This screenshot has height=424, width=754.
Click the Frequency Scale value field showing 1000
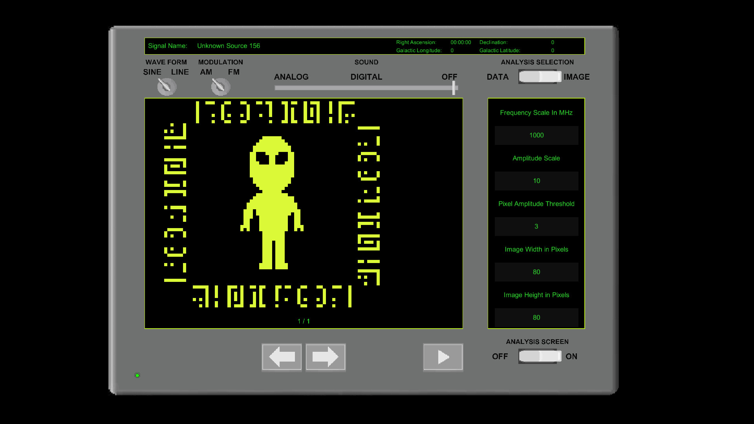click(536, 135)
